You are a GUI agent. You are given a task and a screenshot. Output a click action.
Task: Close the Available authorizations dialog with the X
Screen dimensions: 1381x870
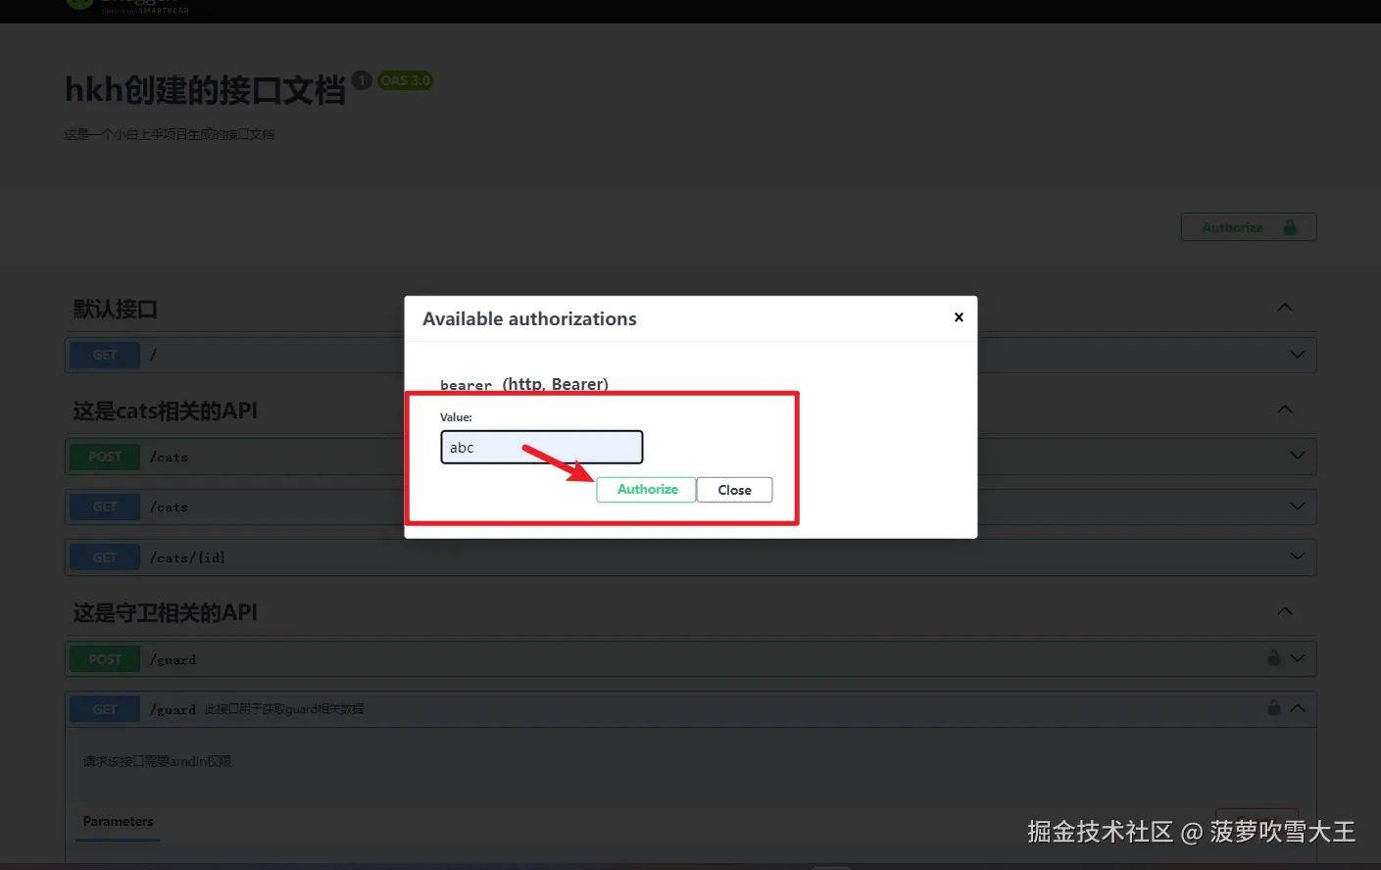958,317
